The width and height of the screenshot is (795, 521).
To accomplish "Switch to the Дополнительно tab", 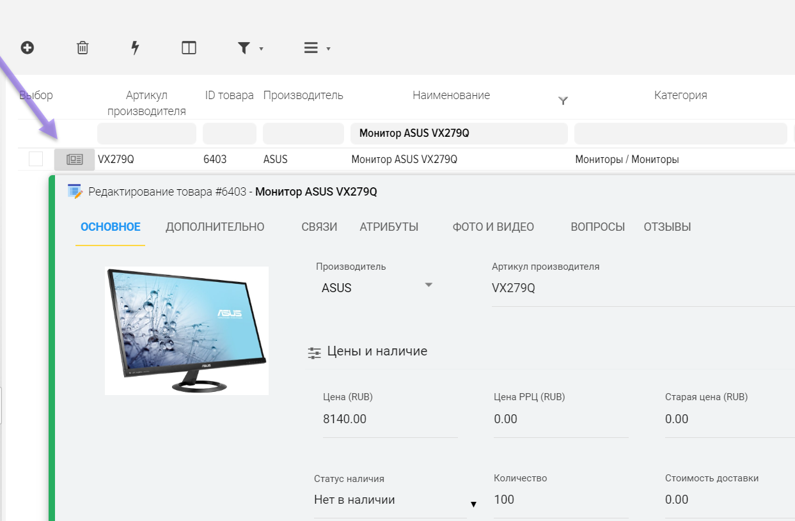I will click(215, 227).
